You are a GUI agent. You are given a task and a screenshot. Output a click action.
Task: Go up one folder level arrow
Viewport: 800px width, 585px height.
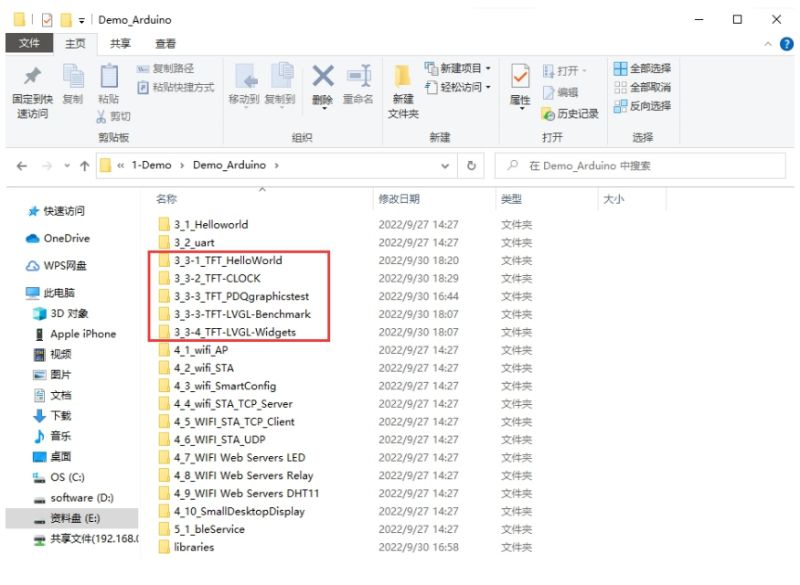pyautogui.click(x=85, y=165)
